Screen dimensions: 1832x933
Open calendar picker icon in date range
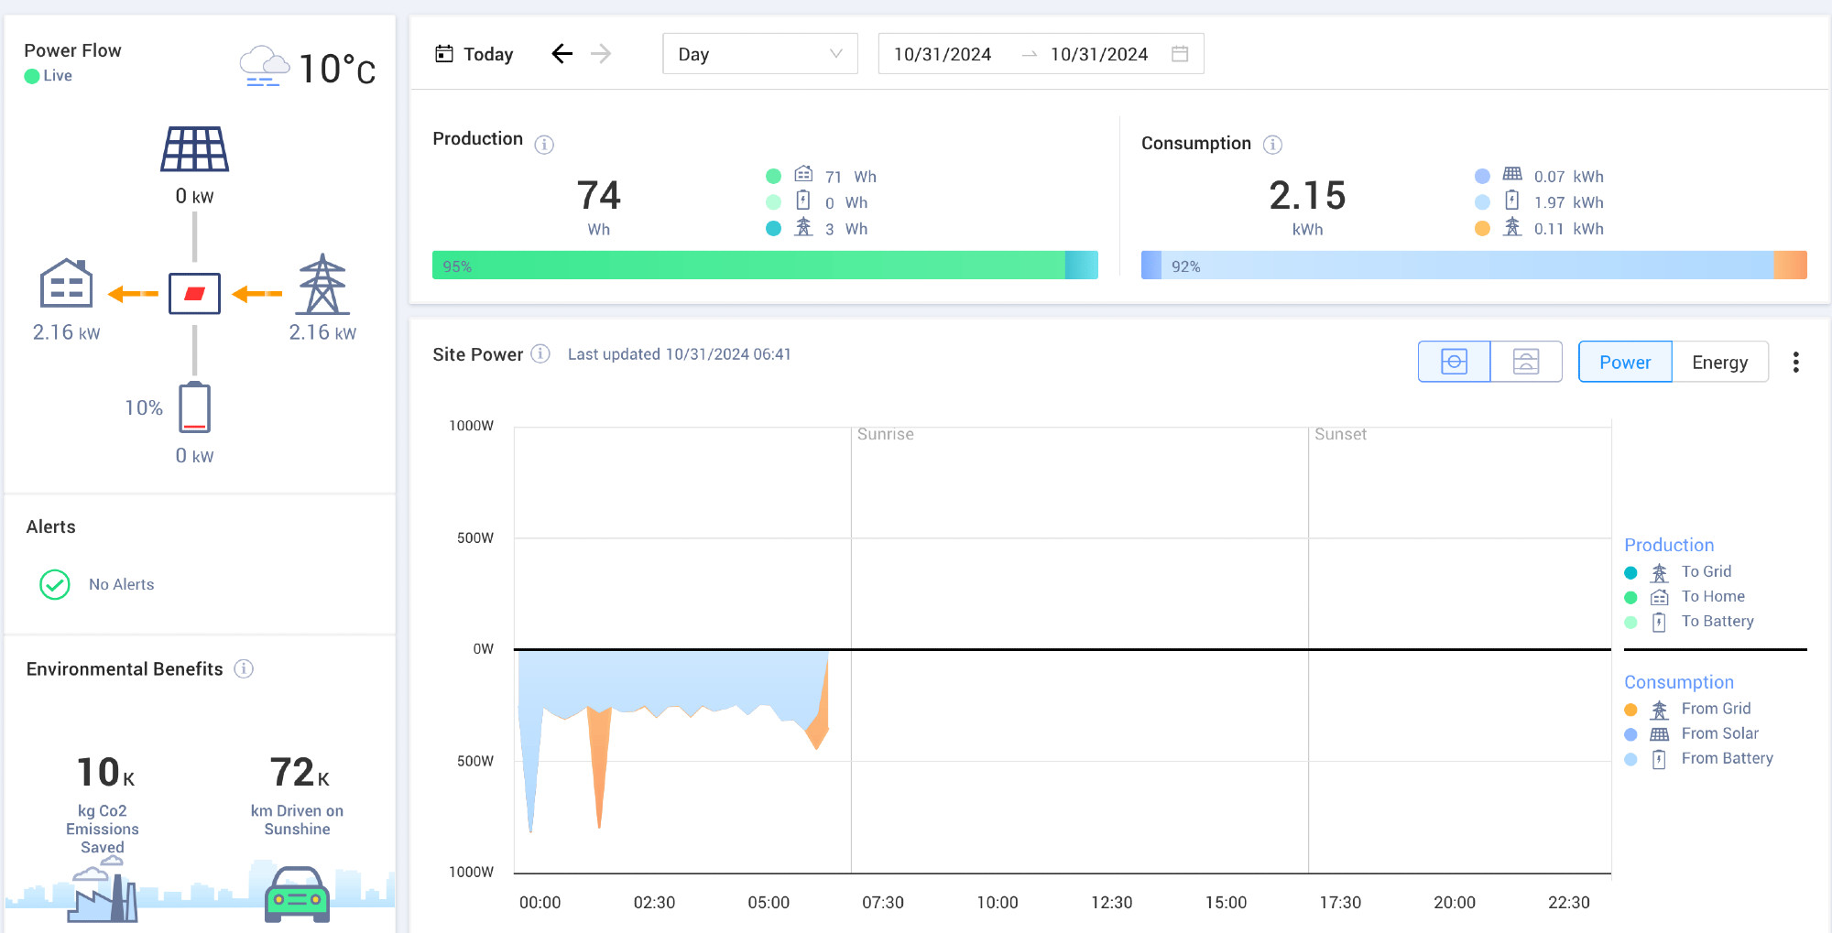click(x=1180, y=54)
